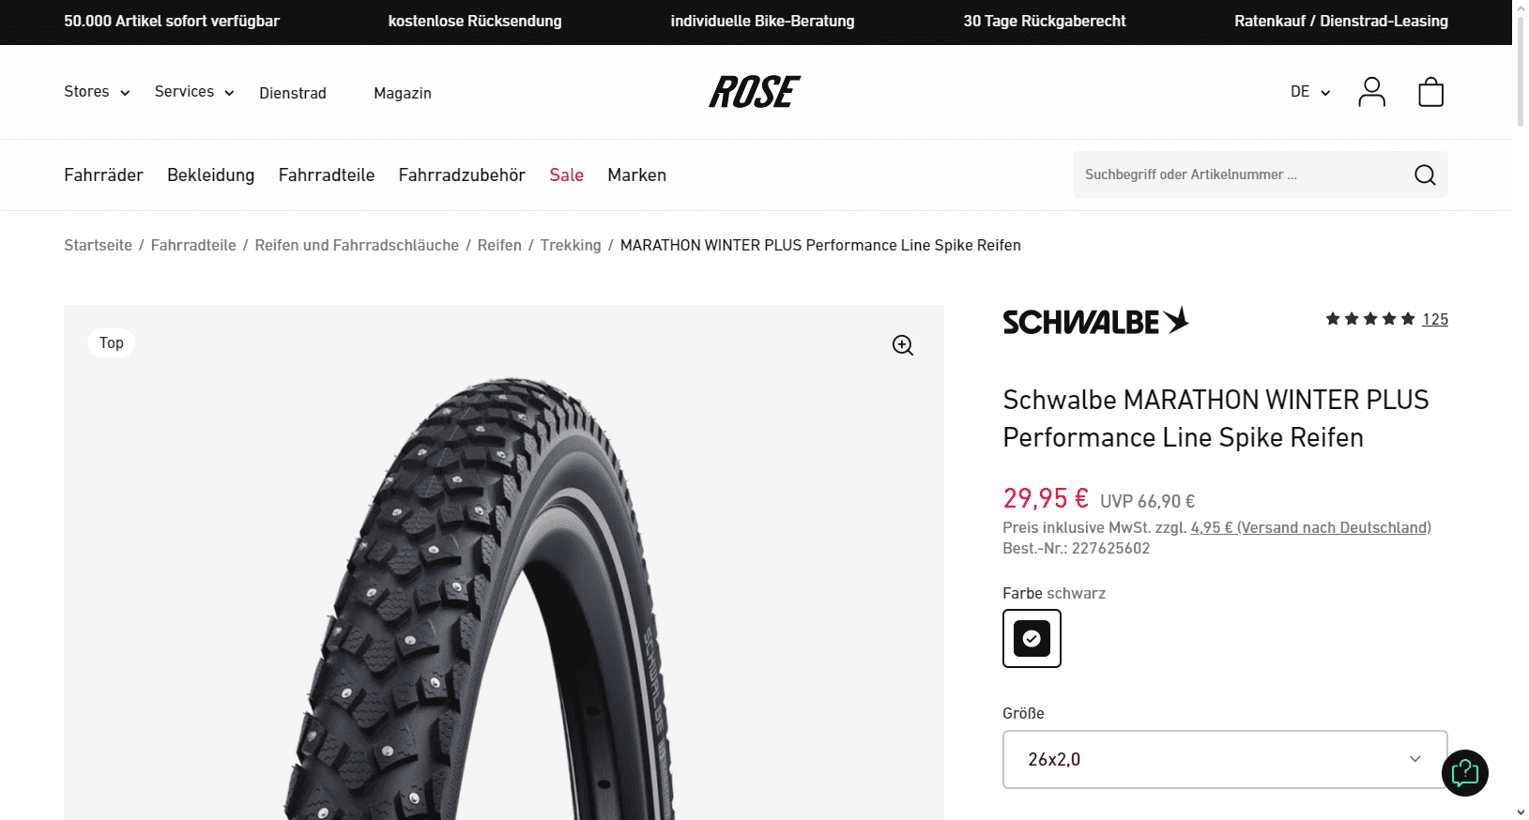
Task: Open the shipping cost to Deutschland link
Action: pos(1310,528)
